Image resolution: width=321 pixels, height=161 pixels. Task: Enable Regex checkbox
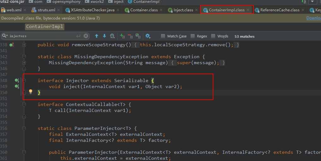tap(193, 36)
